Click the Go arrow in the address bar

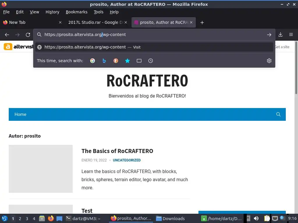pyautogui.click(x=269, y=35)
